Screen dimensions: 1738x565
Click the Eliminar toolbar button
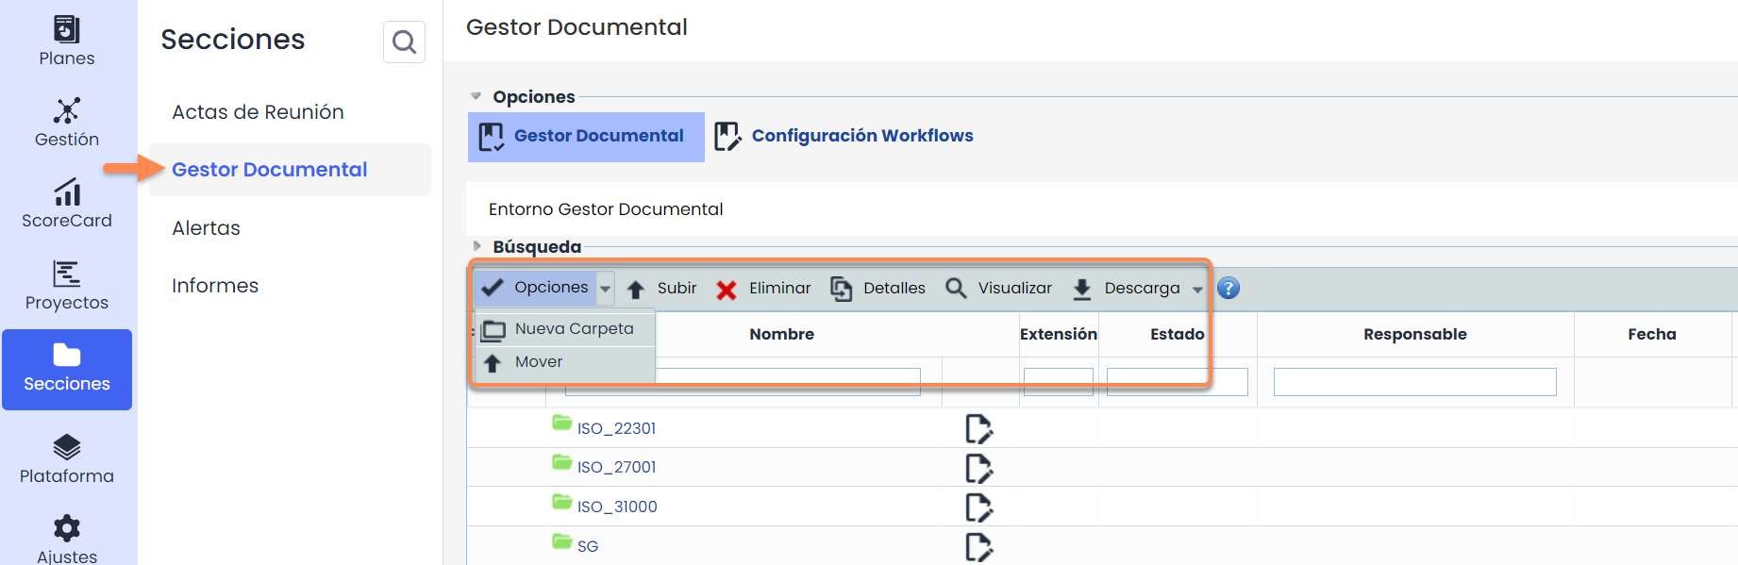pos(763,289)
